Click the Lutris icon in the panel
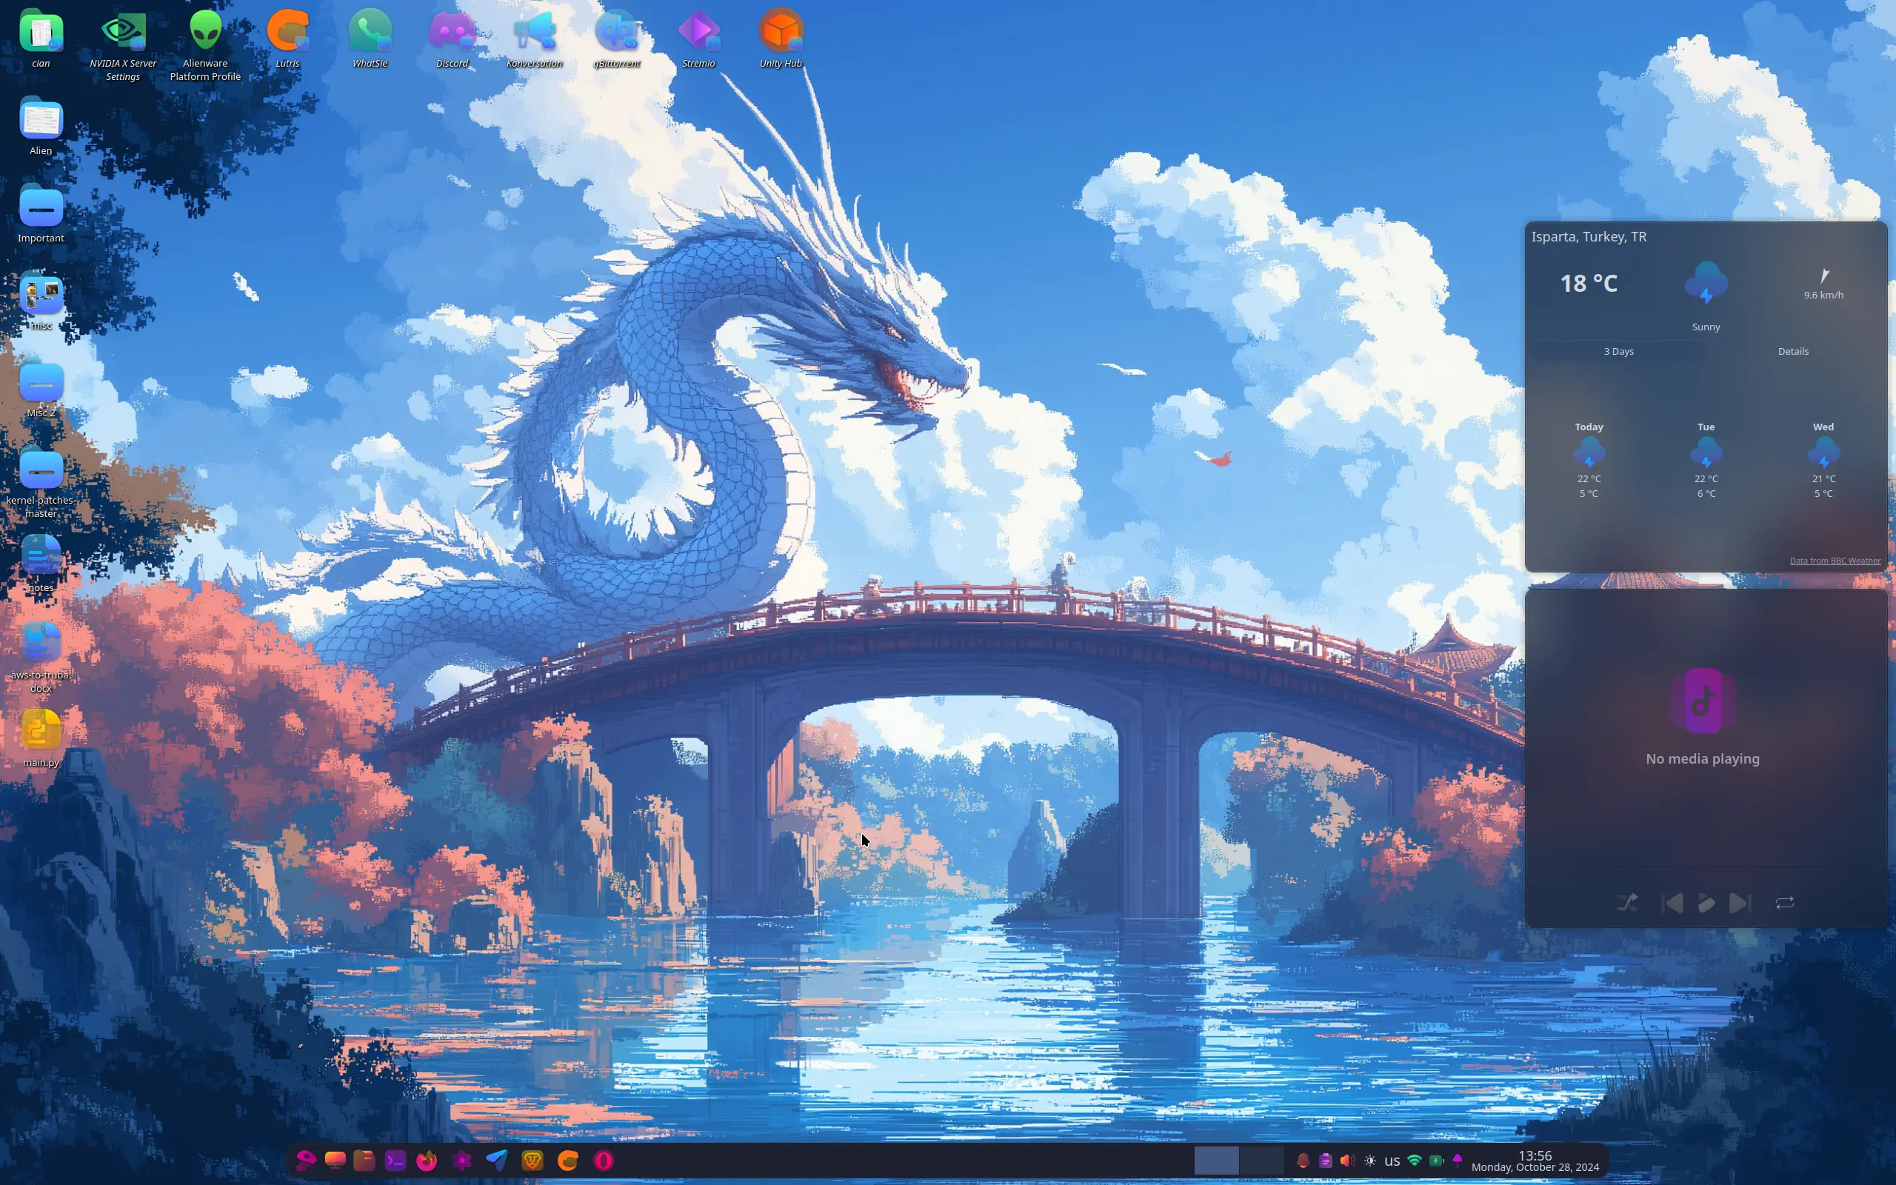Image resolution: width=1896 pixels, height=1185 pixels. point(568,1160)
